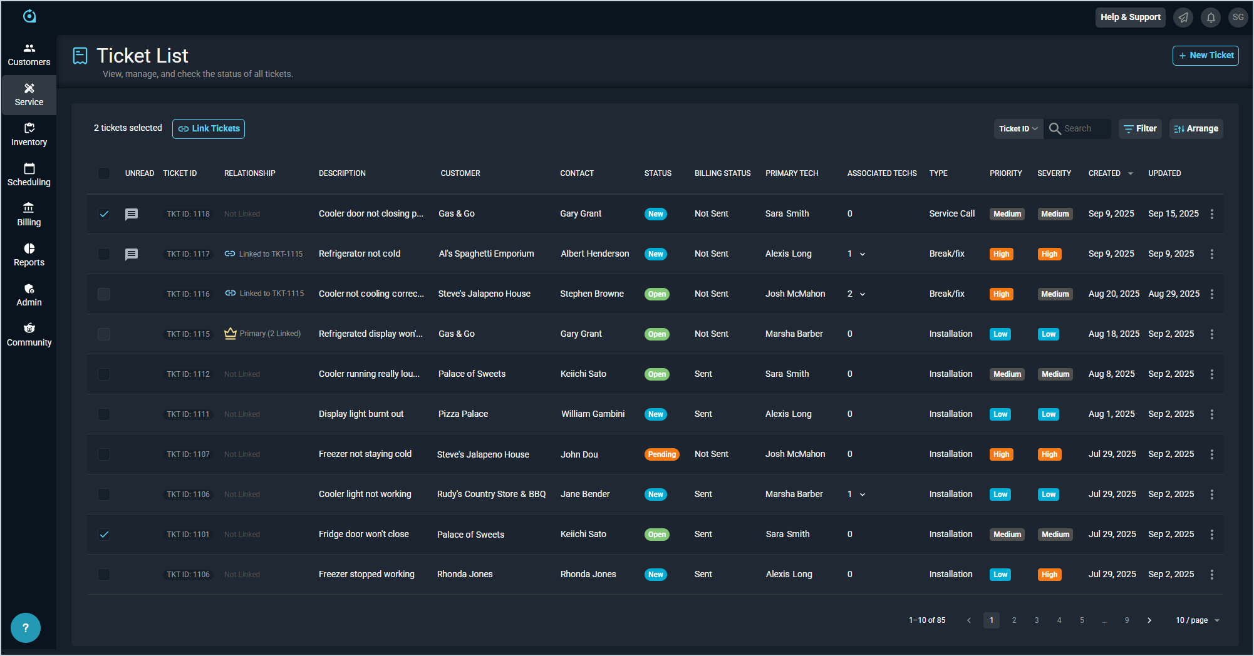
Task: Open row actions menu for ticket 1118
Action: click(x=1212, y=214)
